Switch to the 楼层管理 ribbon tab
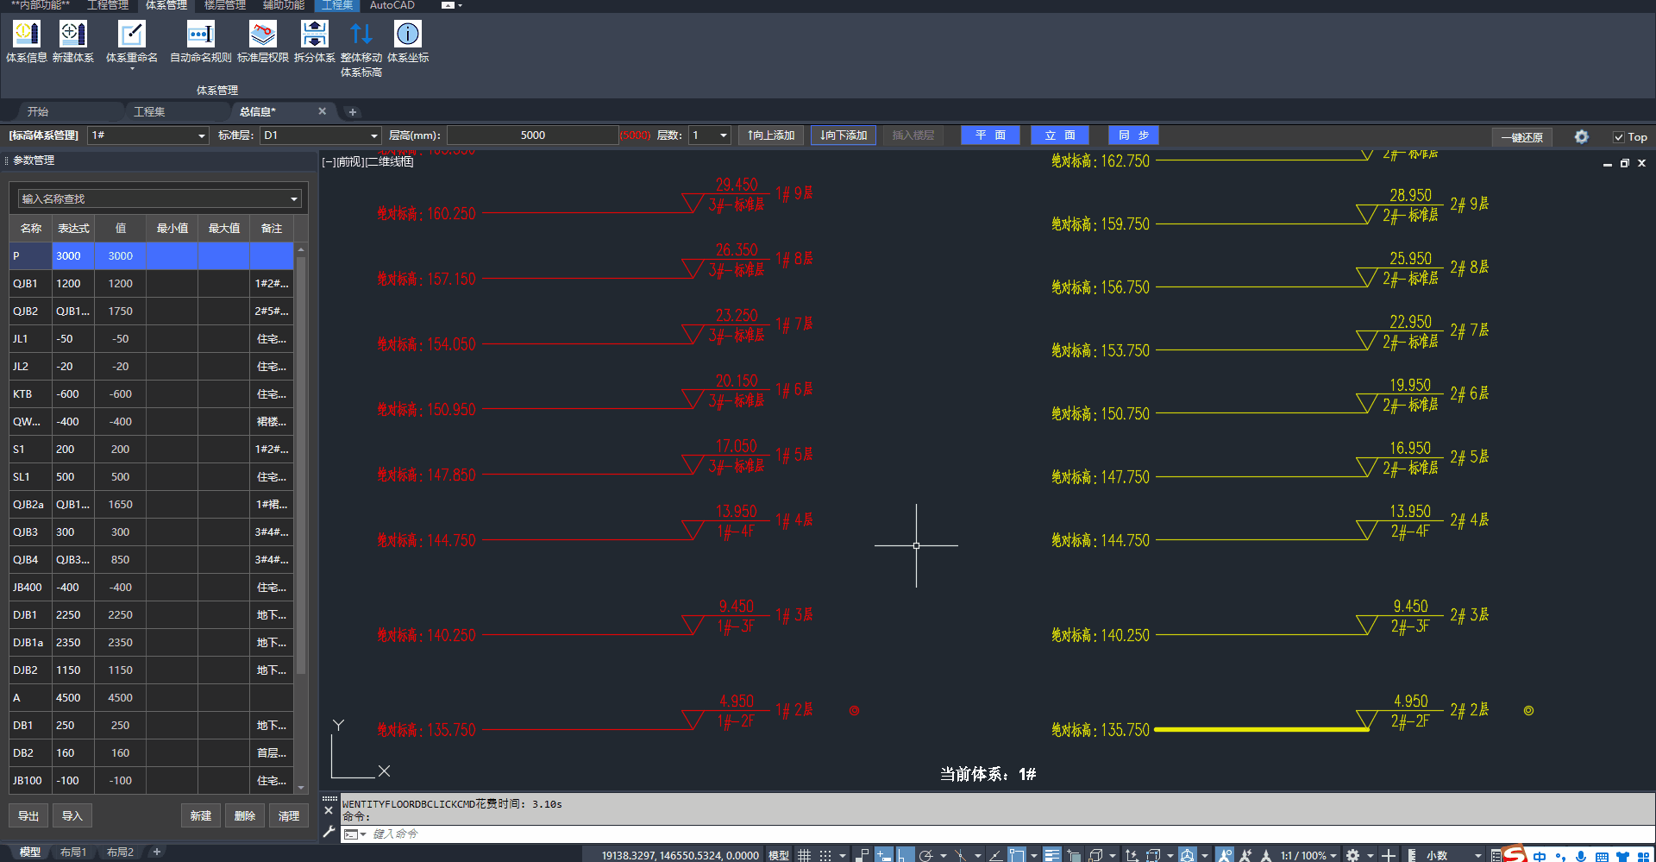 pos(224,5)
